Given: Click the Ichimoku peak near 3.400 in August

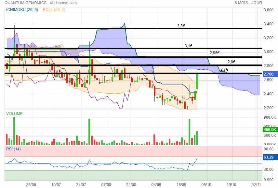Looking at the screenshot, I should (x=125, y=23).
